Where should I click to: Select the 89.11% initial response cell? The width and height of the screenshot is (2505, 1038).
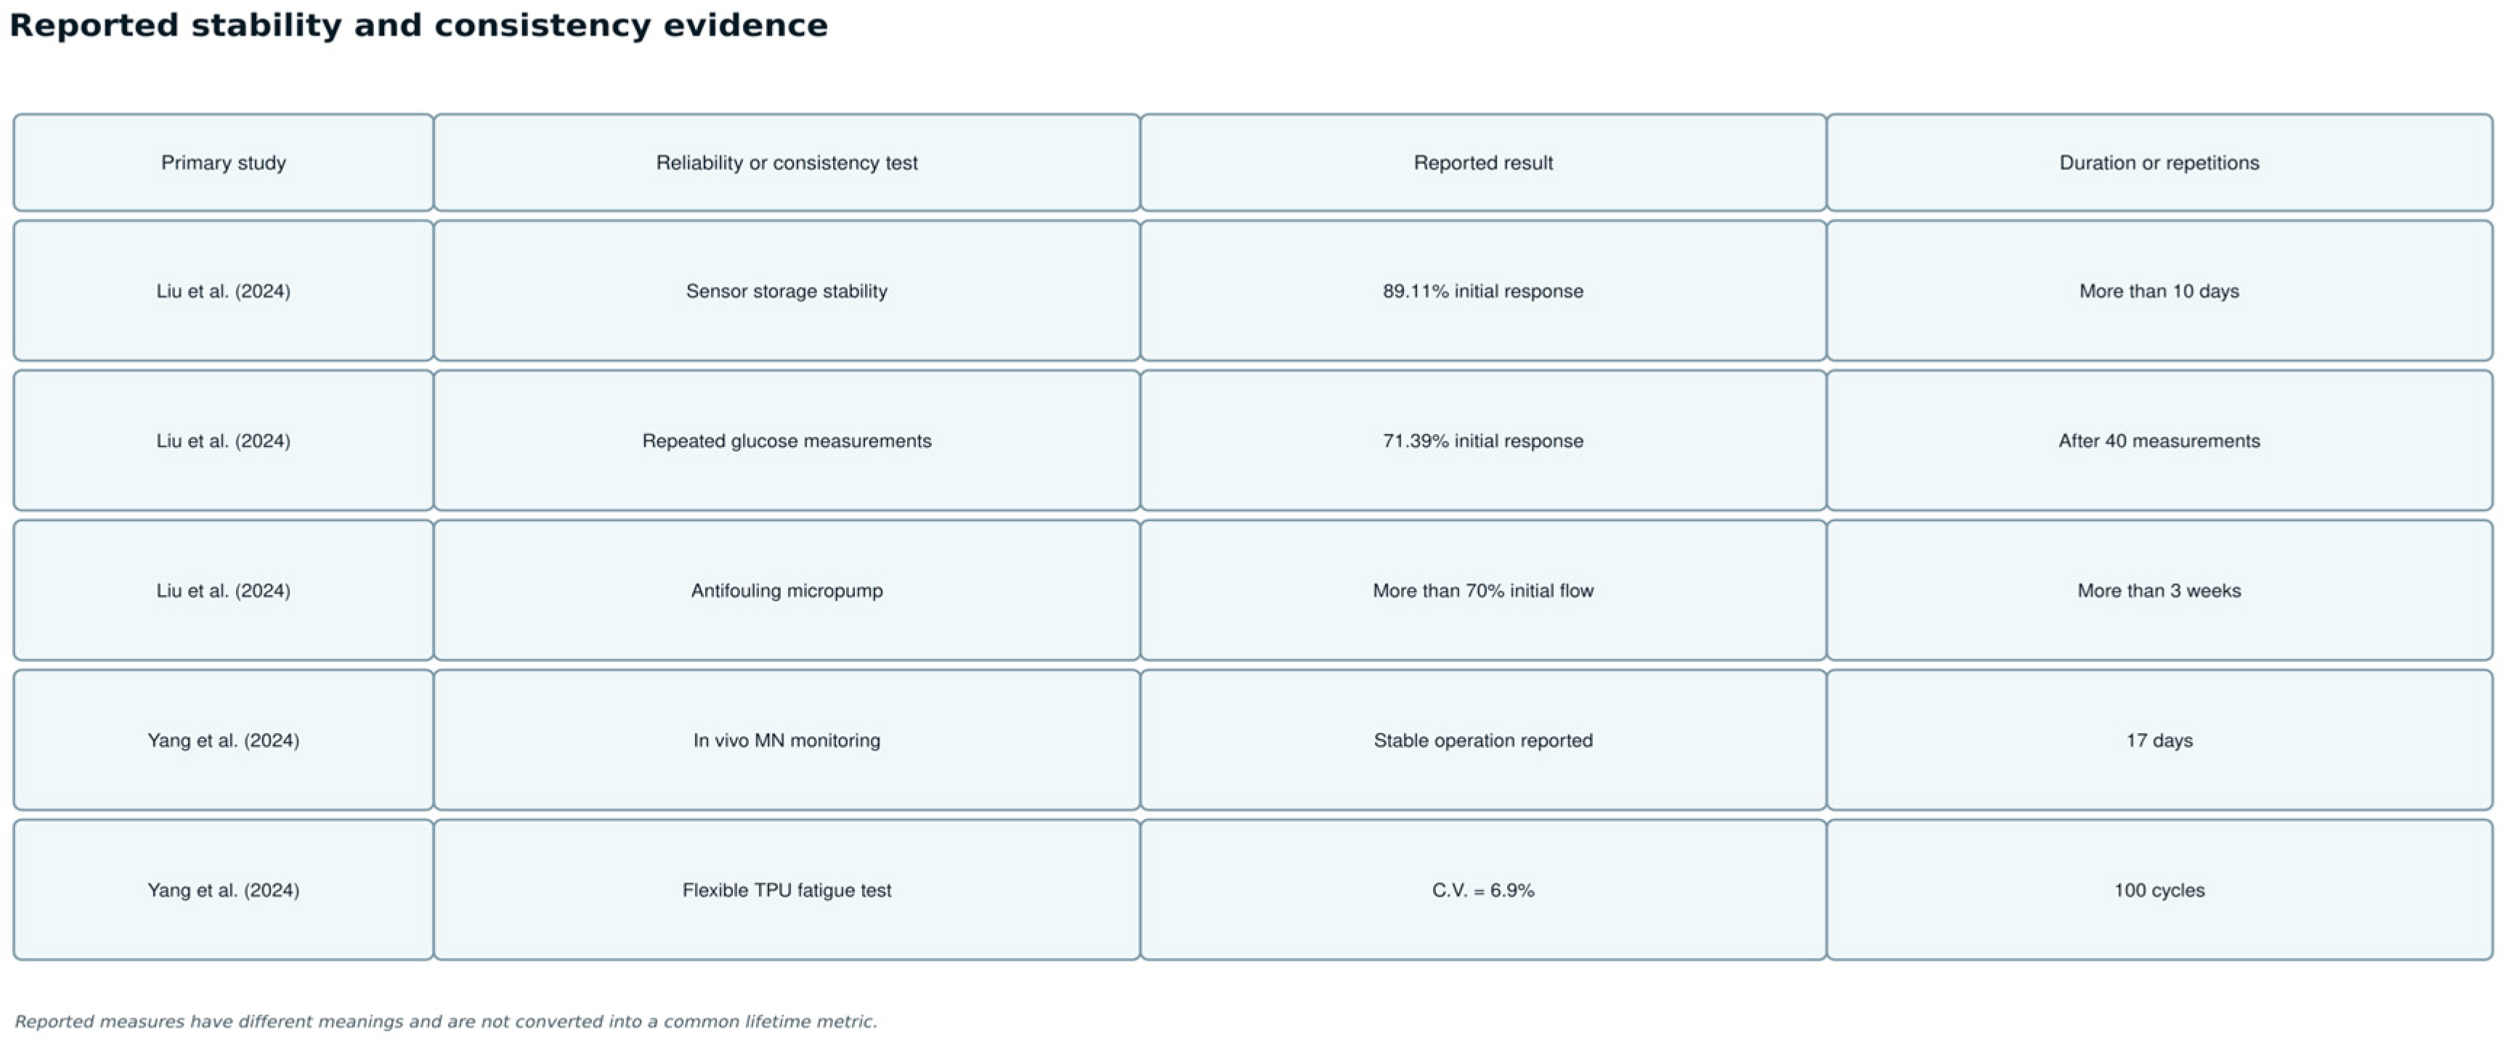click(1483, 290)
